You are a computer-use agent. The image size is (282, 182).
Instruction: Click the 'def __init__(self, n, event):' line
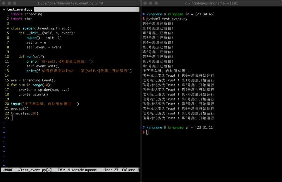[47, 33]
